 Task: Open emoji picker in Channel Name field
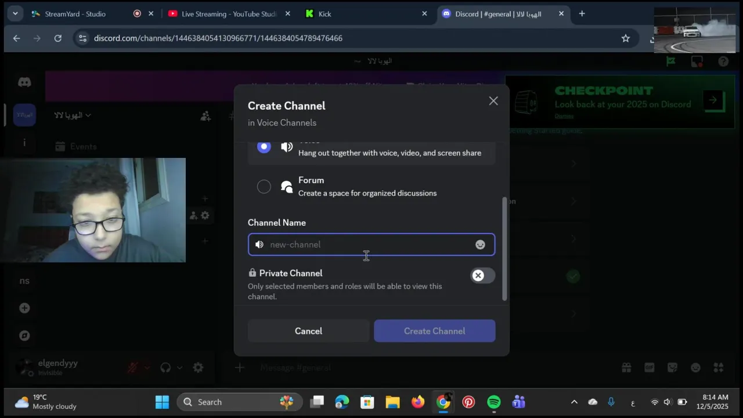[x=480, y=244]
